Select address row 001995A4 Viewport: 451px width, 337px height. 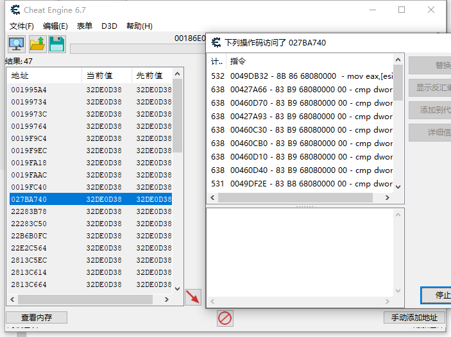click(x=91, y=90)
